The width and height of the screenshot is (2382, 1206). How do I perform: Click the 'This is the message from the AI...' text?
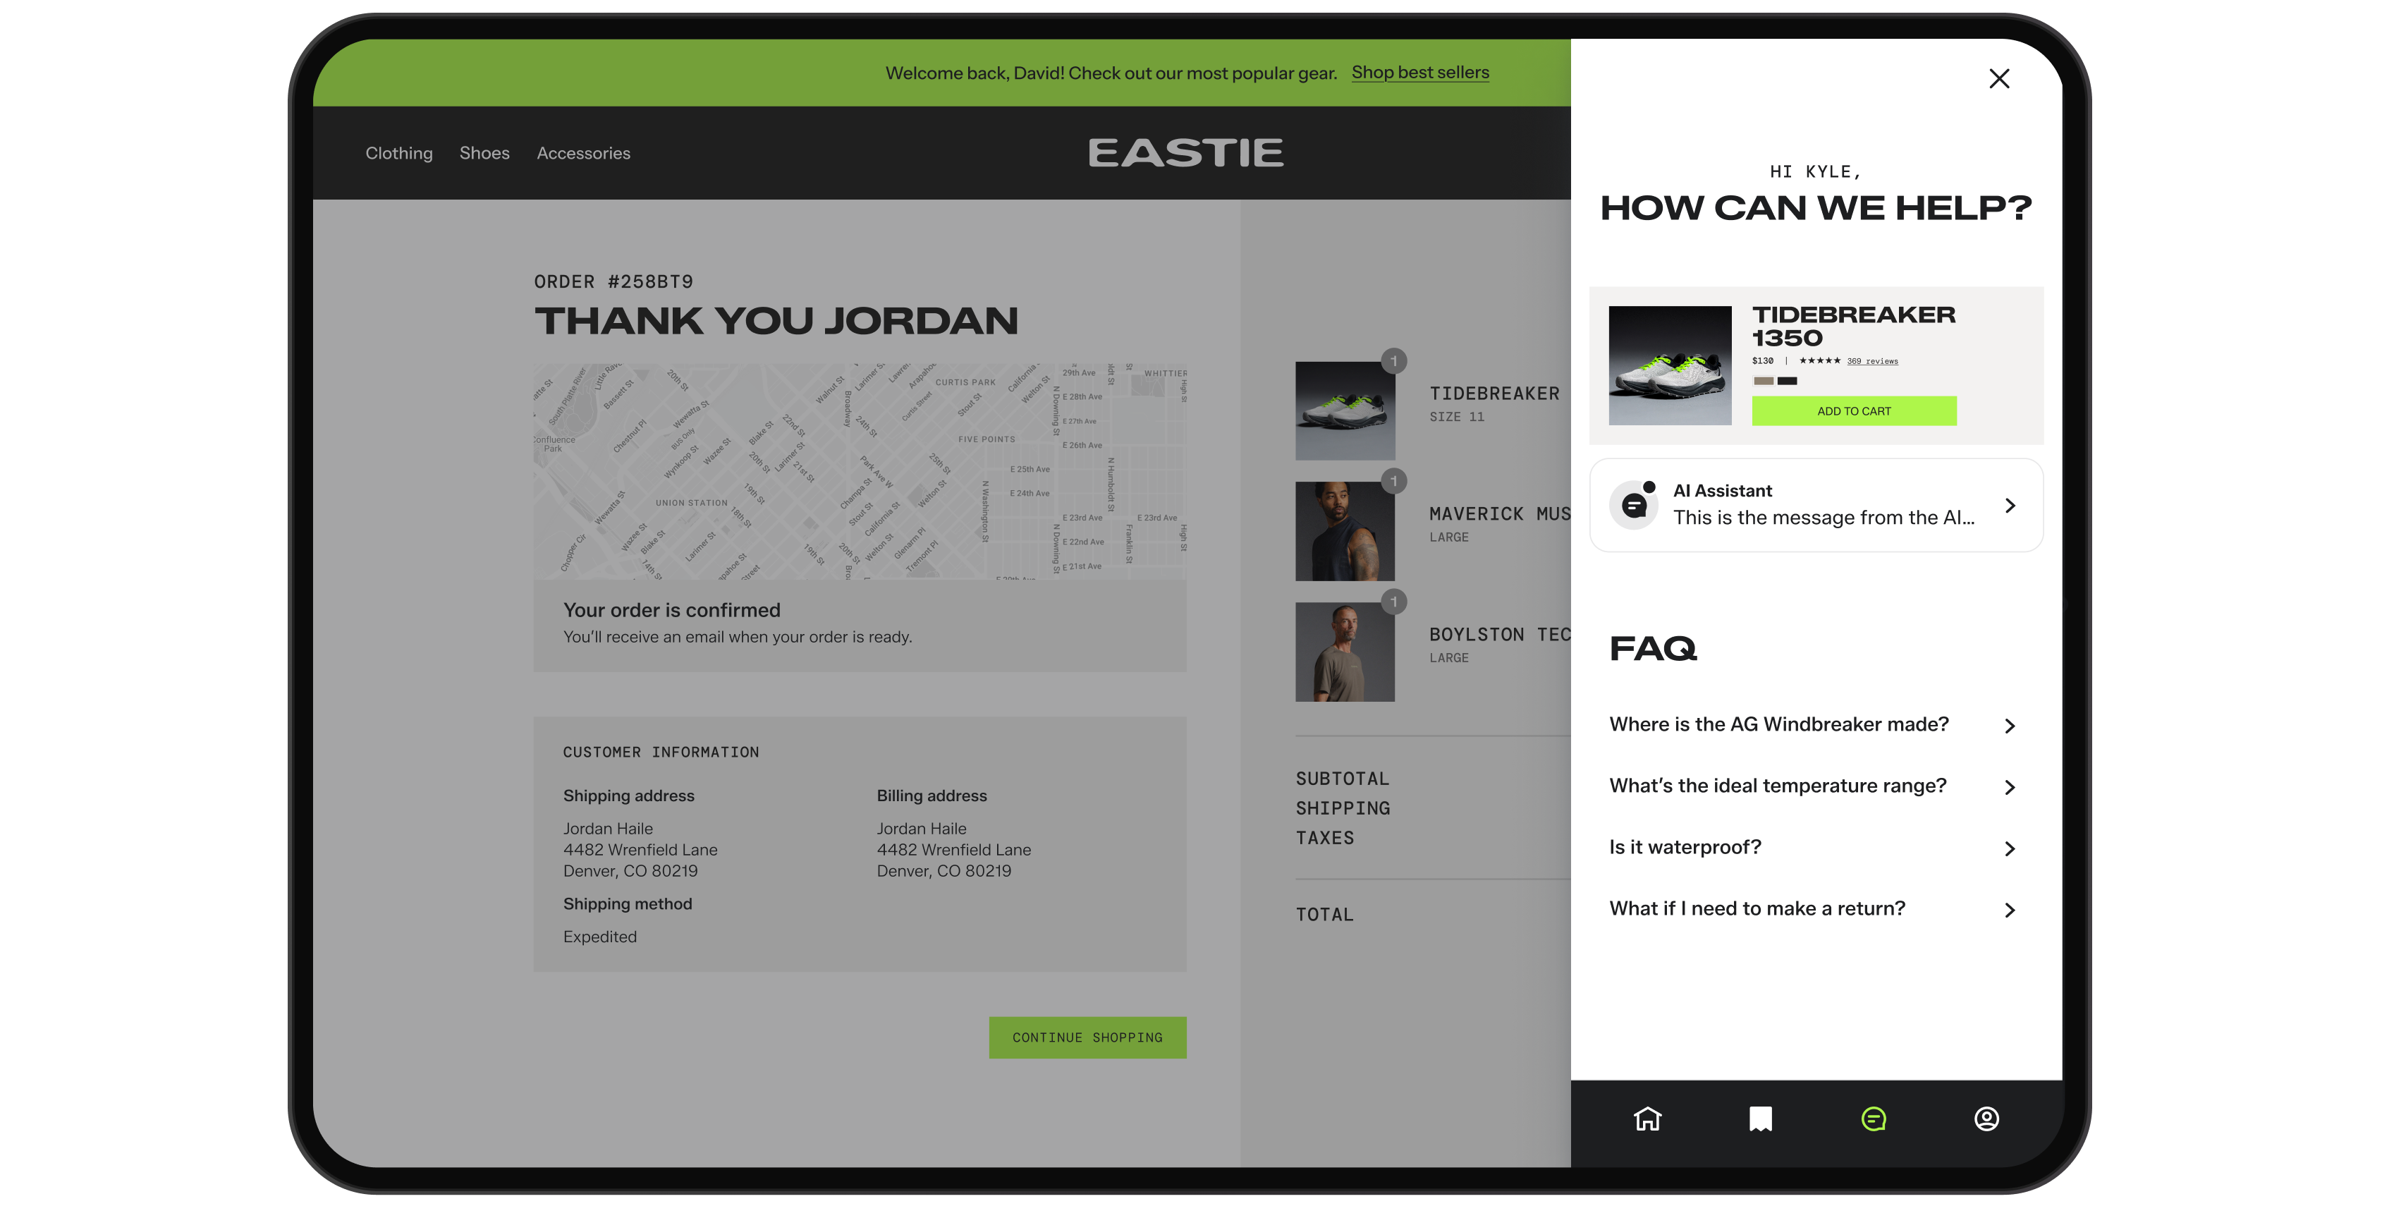(1824, 518)
